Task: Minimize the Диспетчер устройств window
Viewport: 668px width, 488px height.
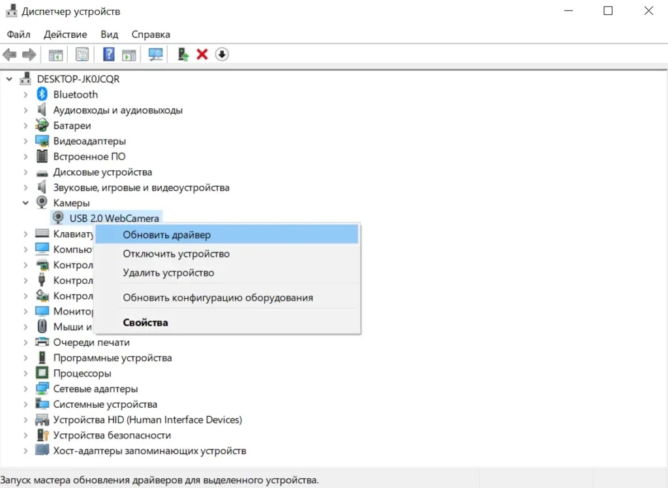Action: click(x=568, y=10)
